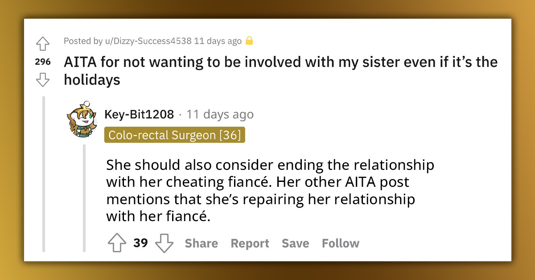Toggle the upvote on the comment score 39
This screenshot has width=535, height=280.
click(142, 243)
